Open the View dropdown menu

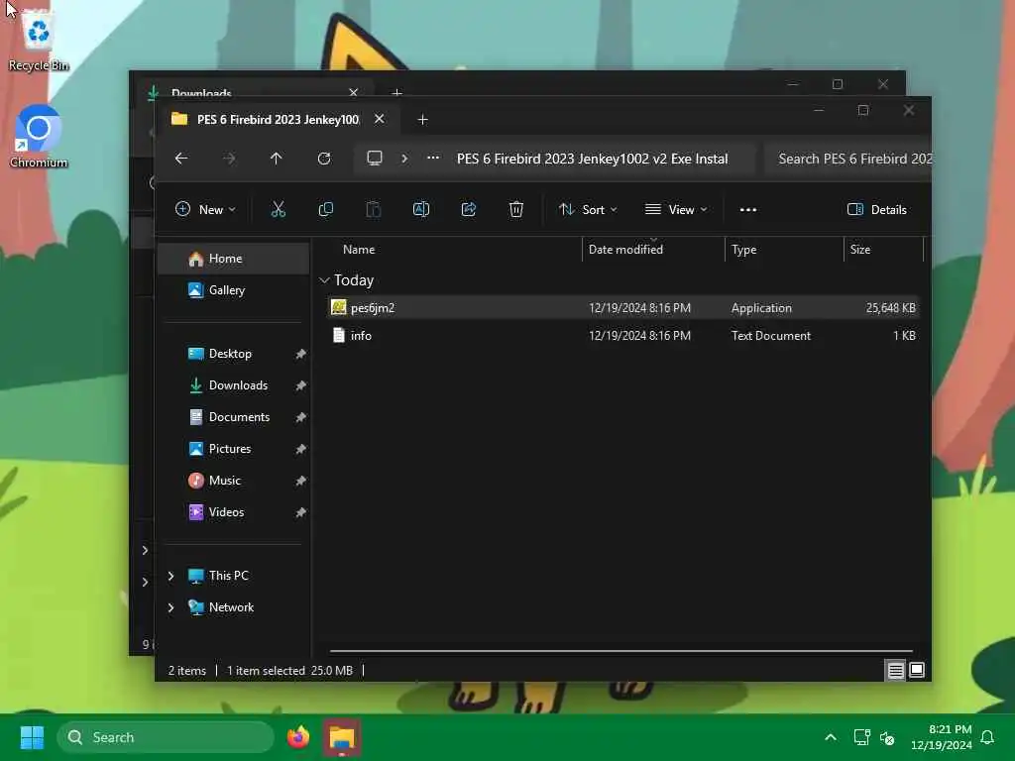tap(676, 210)
